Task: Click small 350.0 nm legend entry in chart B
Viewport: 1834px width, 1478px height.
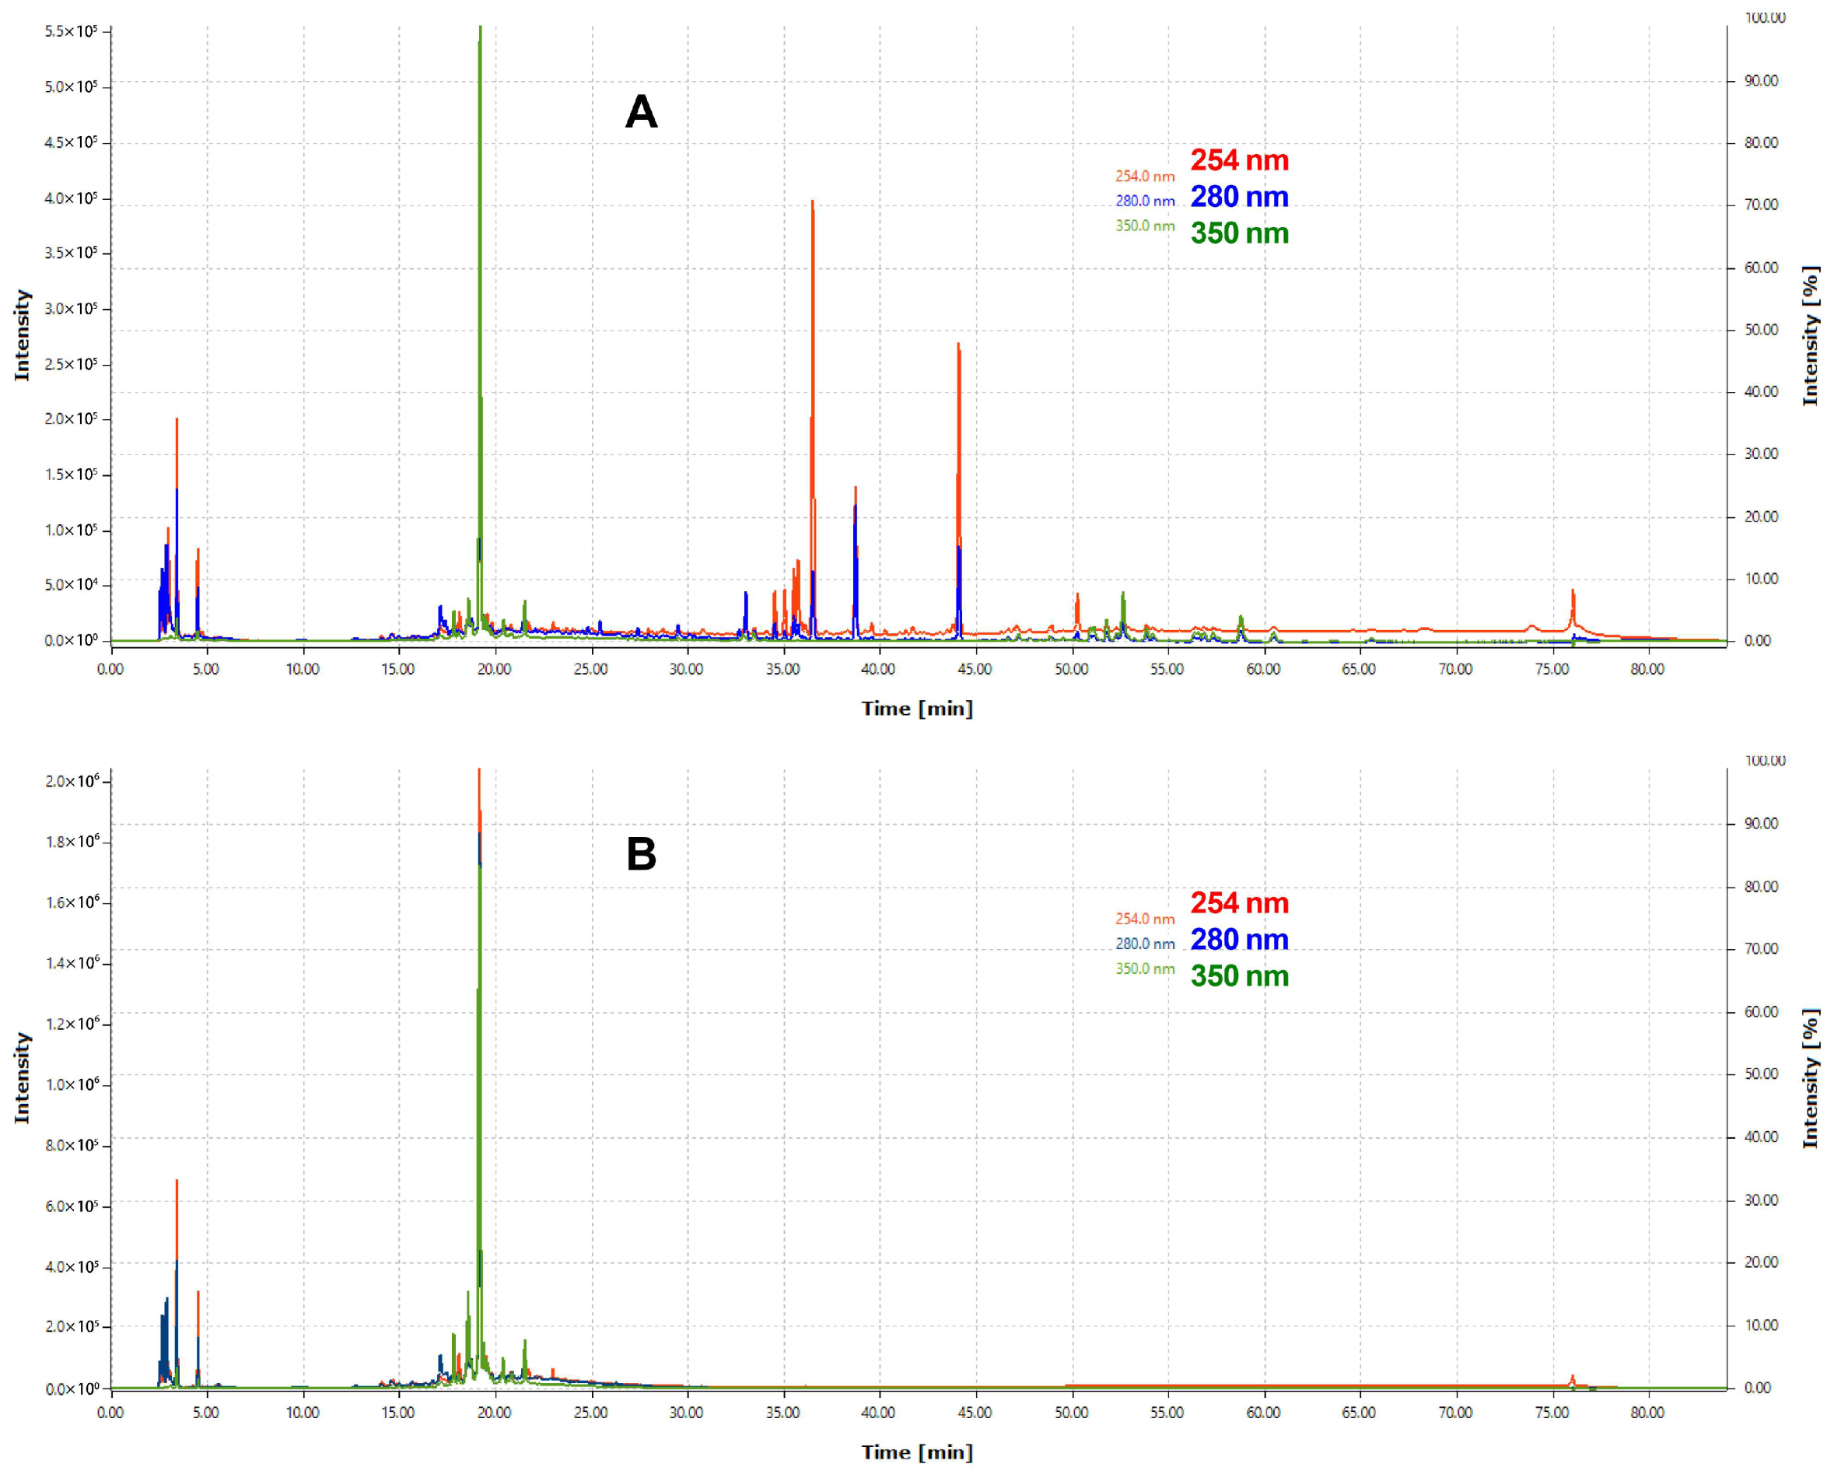Action: pos(1145,969)
